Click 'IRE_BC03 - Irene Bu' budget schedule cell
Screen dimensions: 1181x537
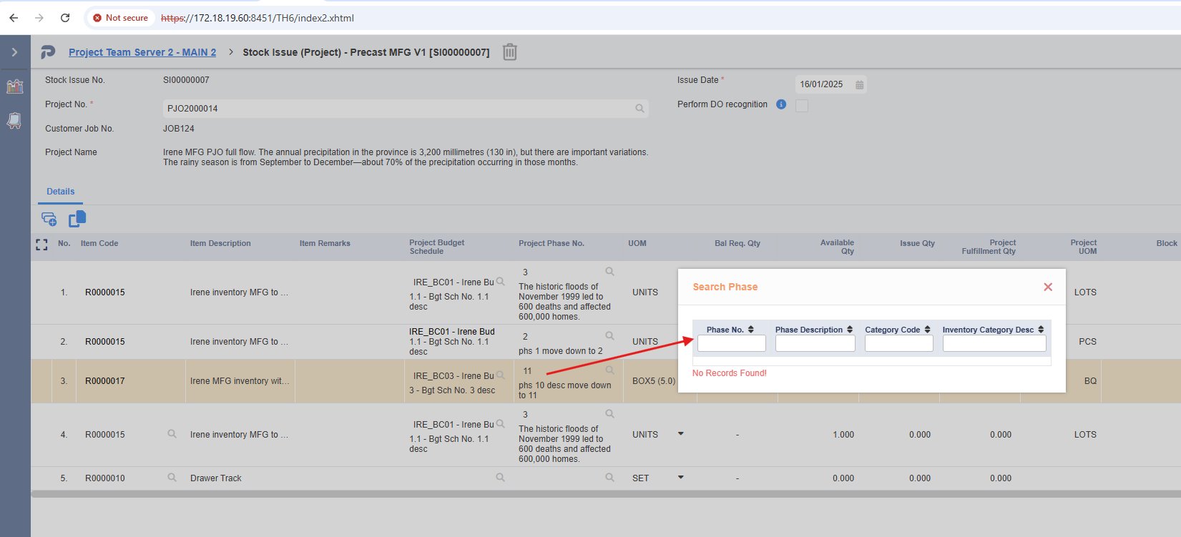pyautogui.click(x=454, y=376)
